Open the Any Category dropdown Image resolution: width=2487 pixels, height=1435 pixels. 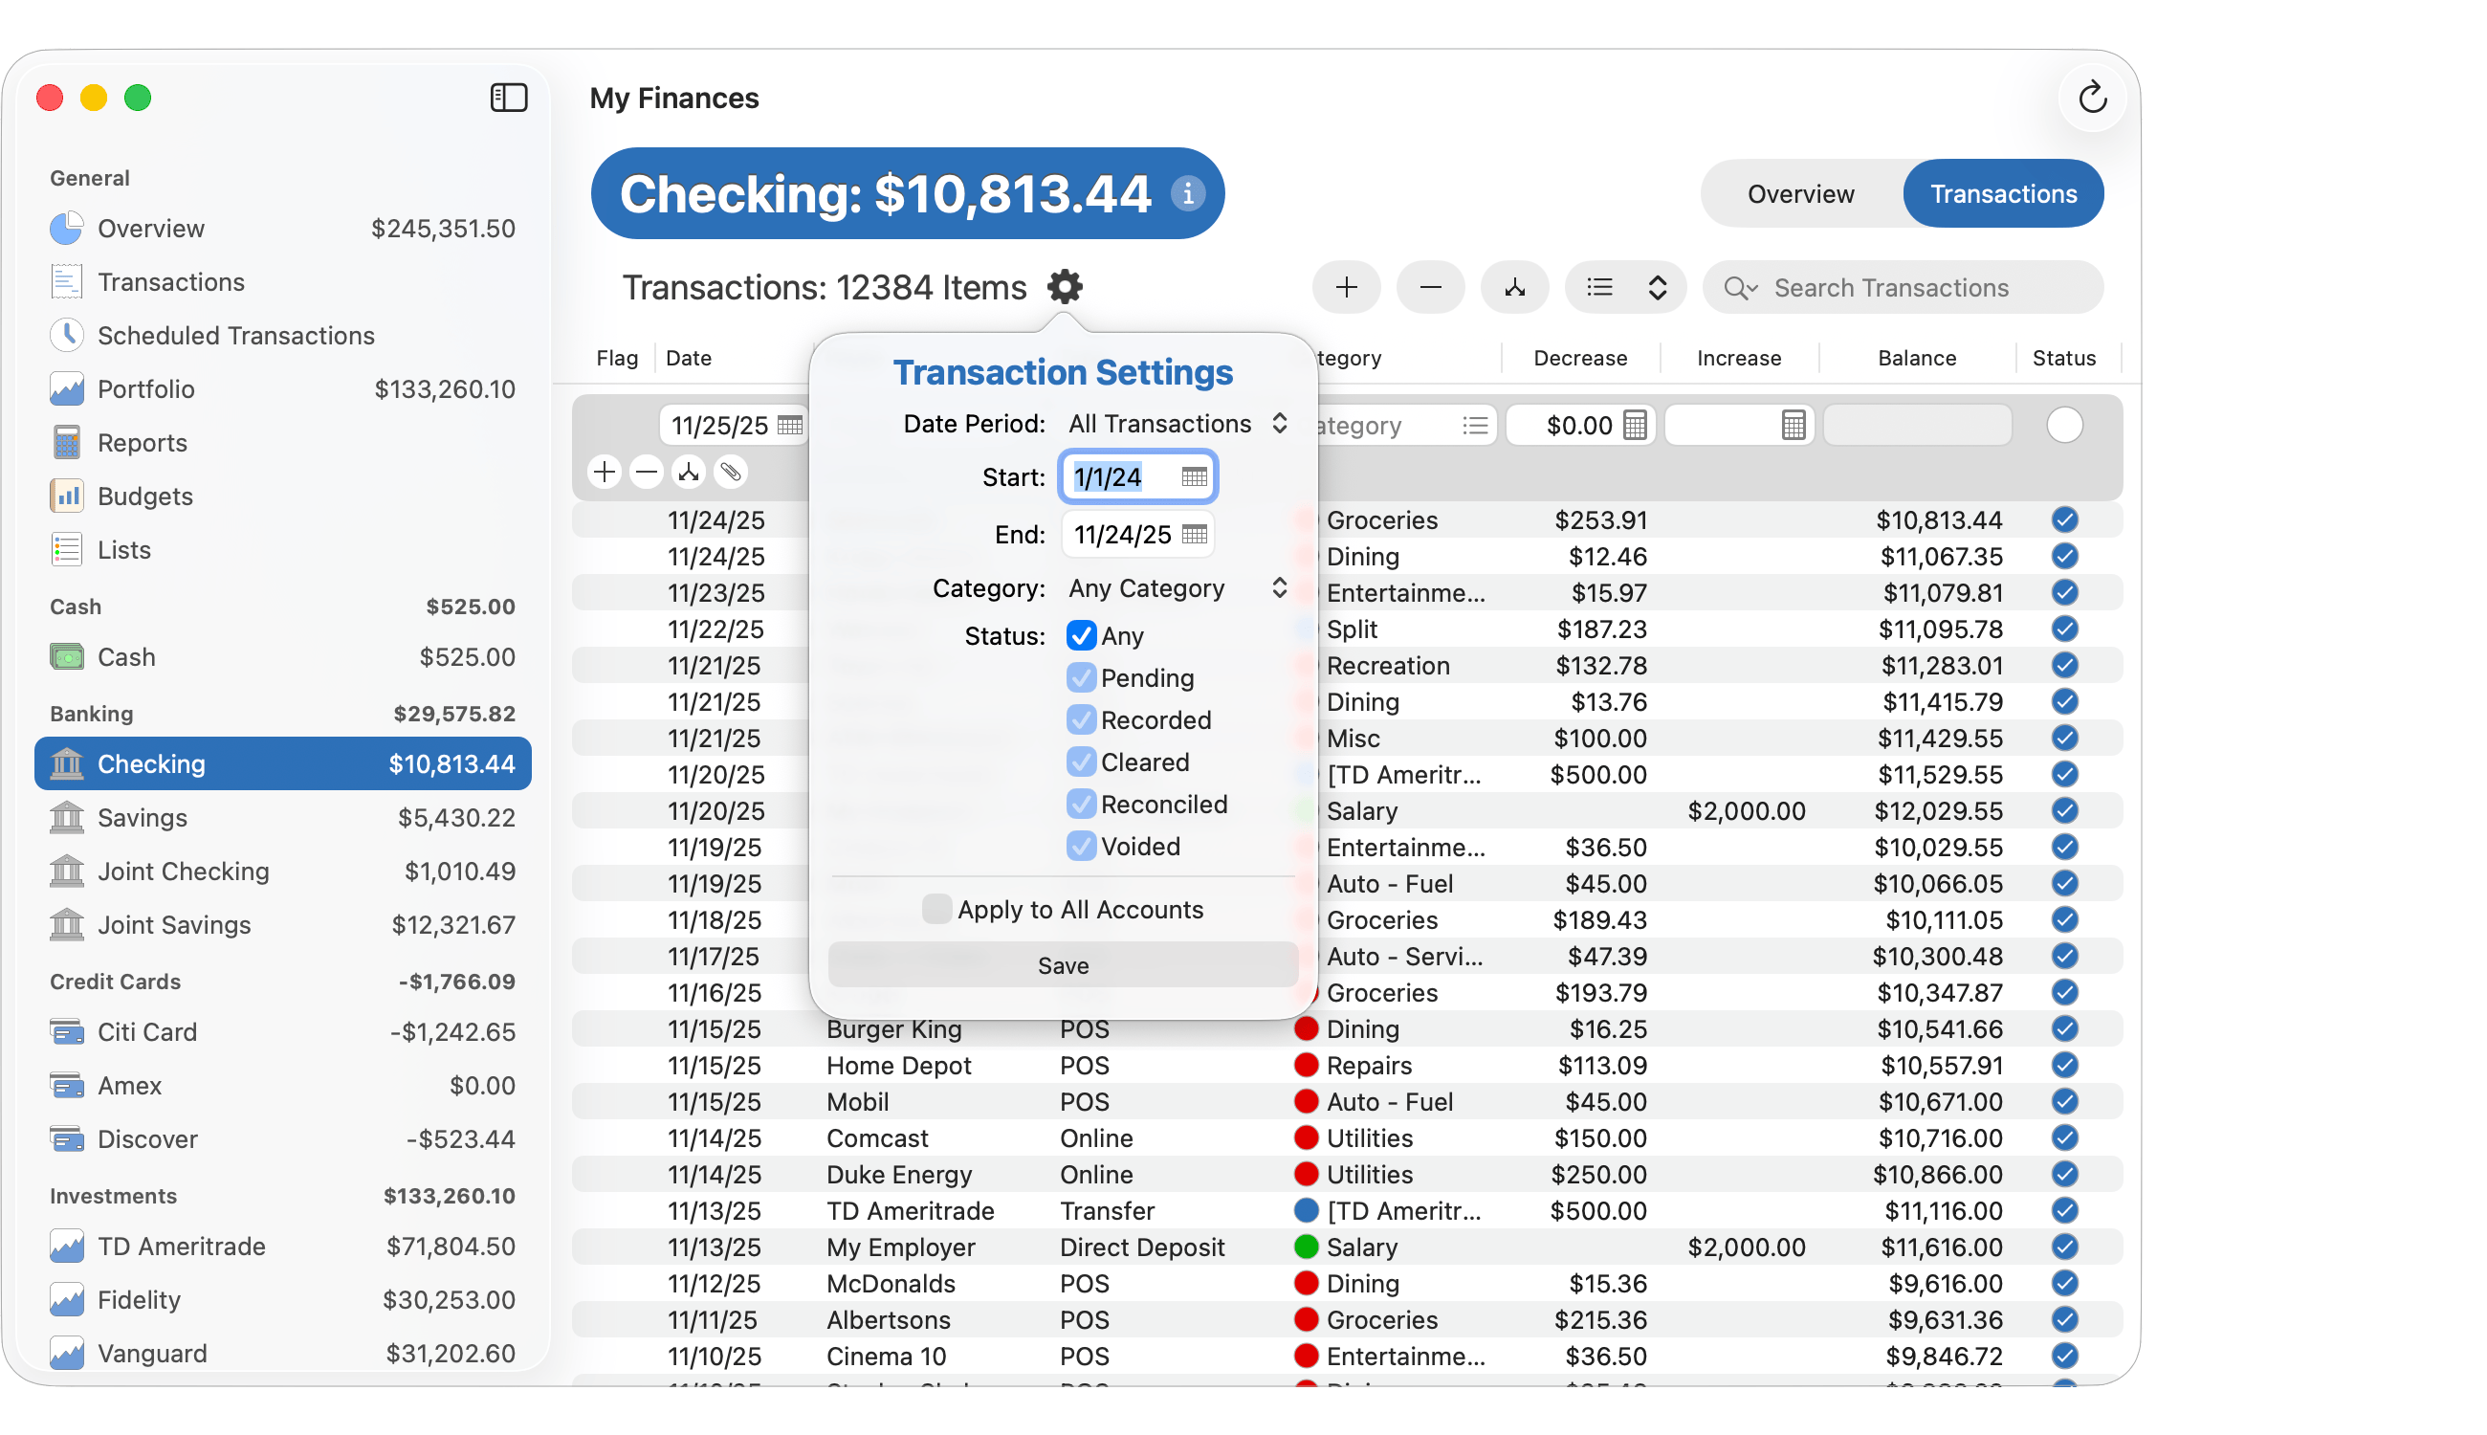[1177, 588]
